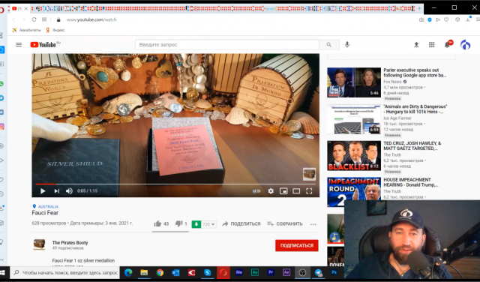Click the red ПОДПИСАТЬСЯ subscribe button
This screenshot has height=282, width=480.
click(x=297, y=245)
